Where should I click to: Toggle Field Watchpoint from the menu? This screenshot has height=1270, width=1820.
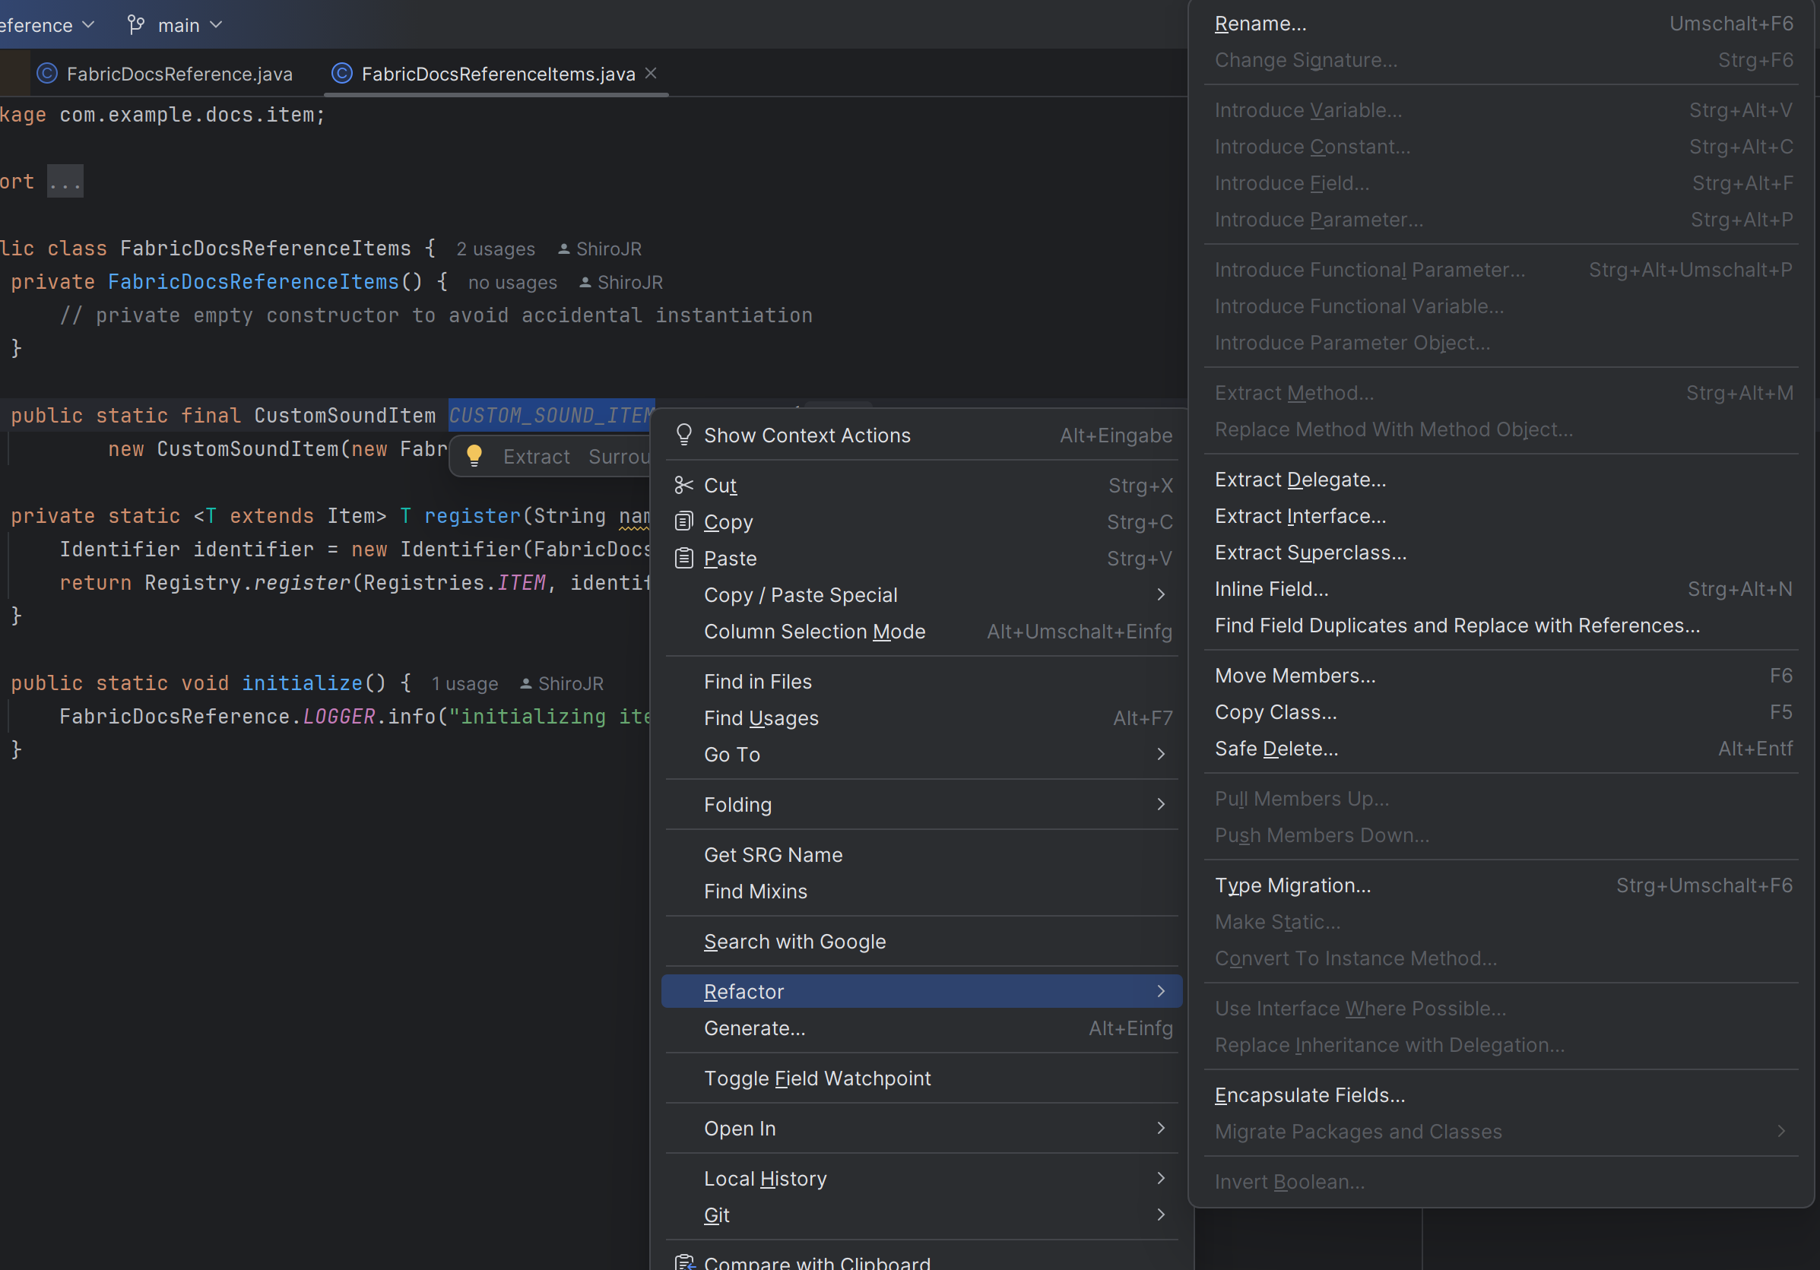(x=817, y=1078)
